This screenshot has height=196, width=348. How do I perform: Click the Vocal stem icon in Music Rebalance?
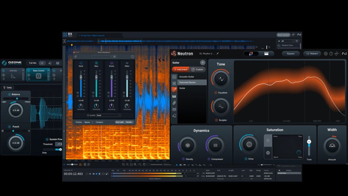click(81, 63)
